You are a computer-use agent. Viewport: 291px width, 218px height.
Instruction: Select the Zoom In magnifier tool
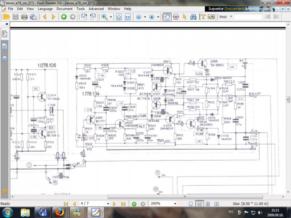click(x=104, y=17)
